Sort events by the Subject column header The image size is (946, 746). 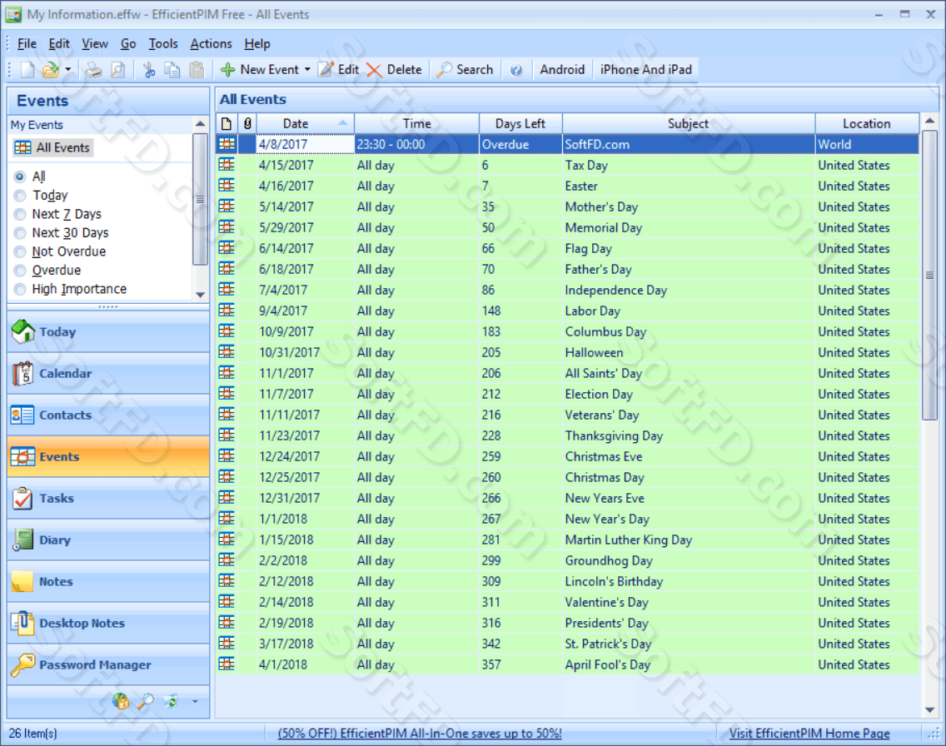(689, 123)
